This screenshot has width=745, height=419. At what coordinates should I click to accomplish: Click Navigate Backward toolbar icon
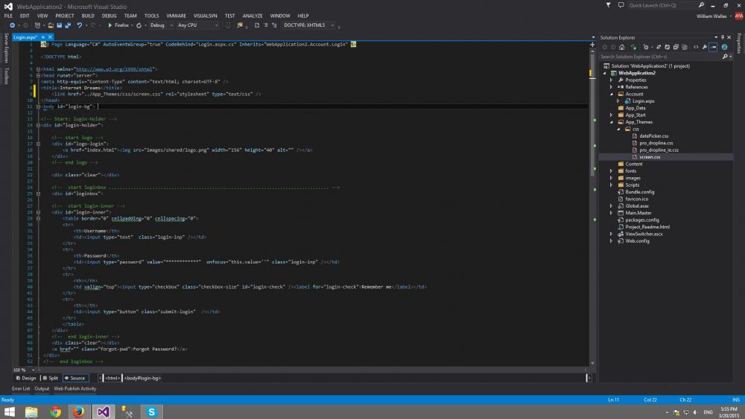pyautogui.click(x=12, y=25)
